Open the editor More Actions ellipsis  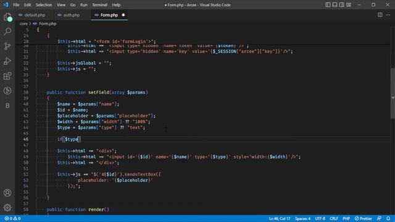pos(388,15)
